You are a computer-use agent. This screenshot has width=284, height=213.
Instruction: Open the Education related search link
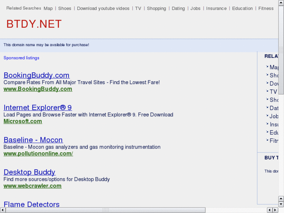pos(242,8)
